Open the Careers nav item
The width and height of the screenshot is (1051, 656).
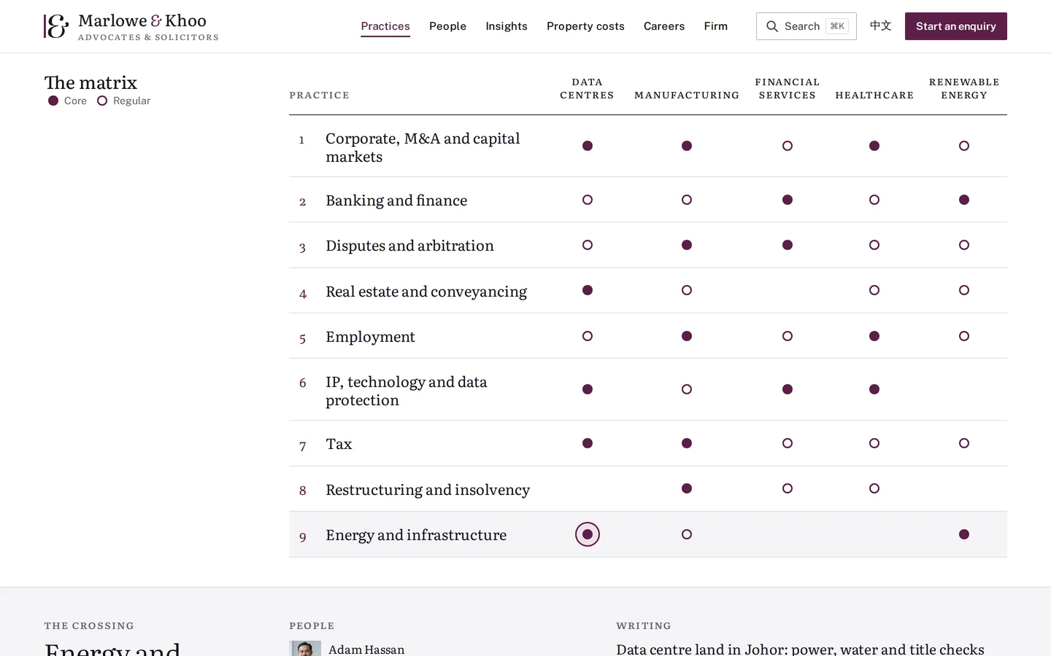tap(664, 26)
